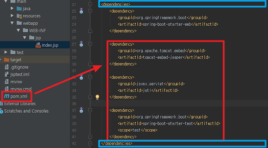Click gutter dependency icon on line 37
This screenshot has height=148, width=268.
tap(82, 110)
